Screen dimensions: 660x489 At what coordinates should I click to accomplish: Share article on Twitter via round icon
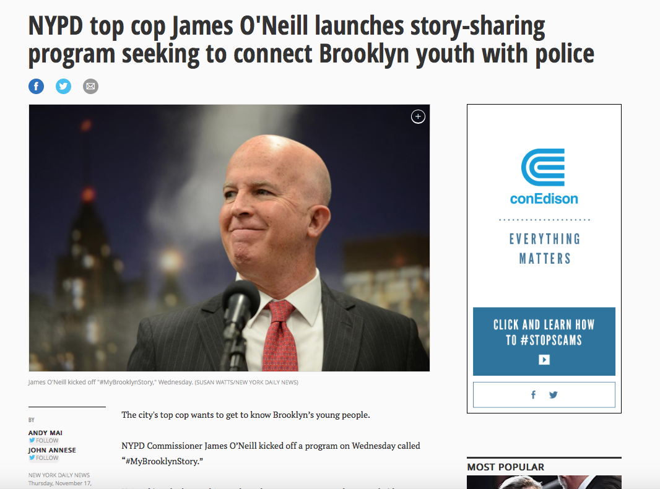(x=64, y=86)
